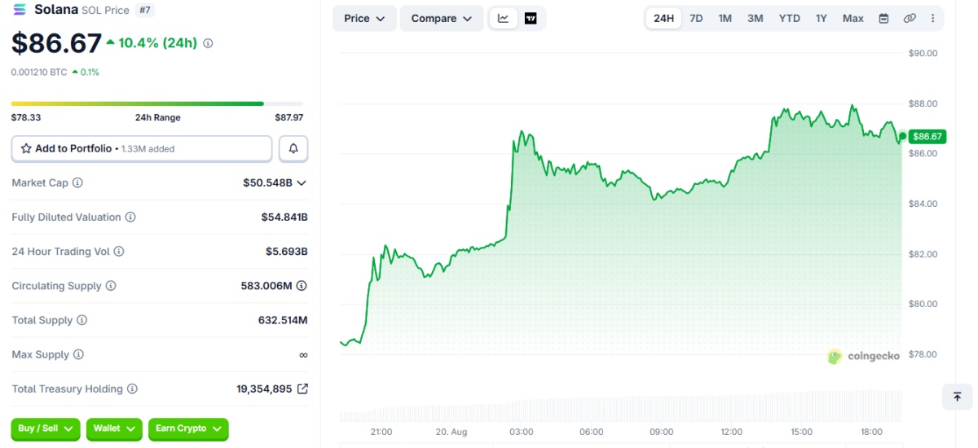The width and height of the screenshot is (978, 448).
Task: Click the Solana logo icon
Action: [20, 10]
